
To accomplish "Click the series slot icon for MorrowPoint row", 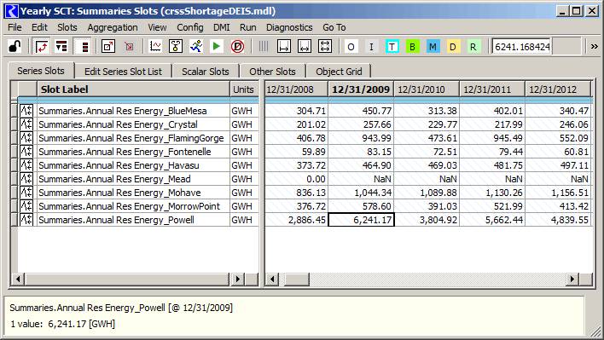I will coord(26,206).
